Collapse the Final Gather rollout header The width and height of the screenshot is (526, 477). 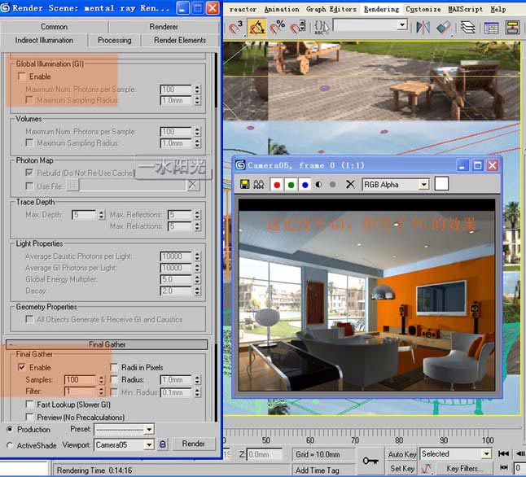click(107, 344)
